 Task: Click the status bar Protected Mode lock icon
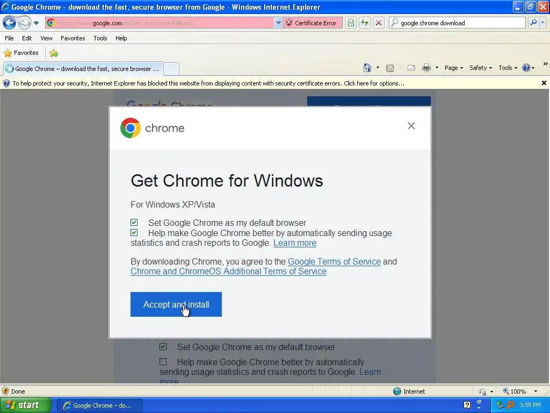click(483, 391)
